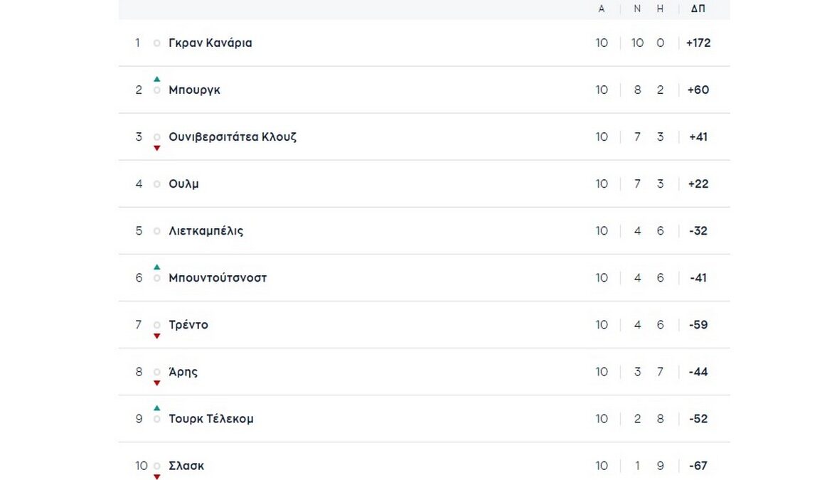The width and height of the screenshot is (832, 480).
Task: Select the Ν column header
Action: tap(637, 9)
